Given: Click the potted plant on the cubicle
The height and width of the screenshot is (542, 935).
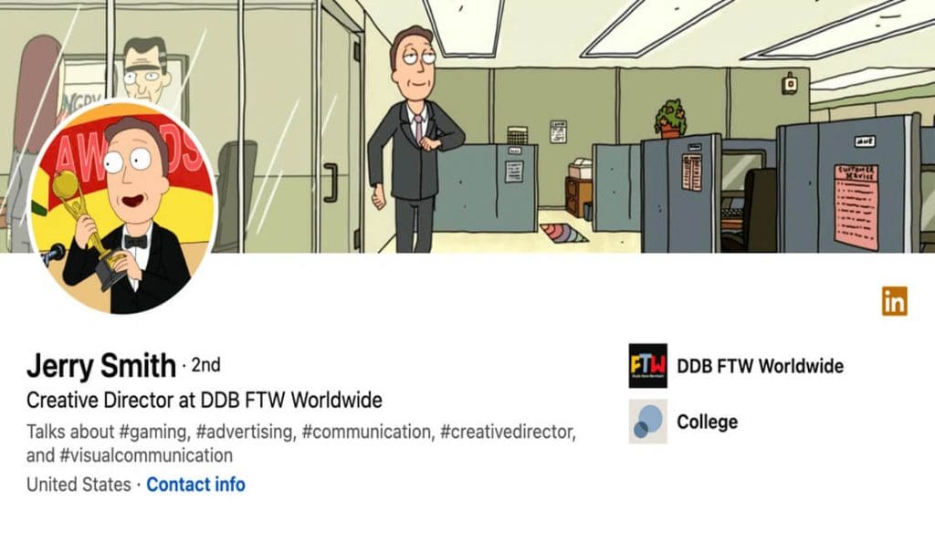Looking at the screenshot, I should [x=671, y=119].
